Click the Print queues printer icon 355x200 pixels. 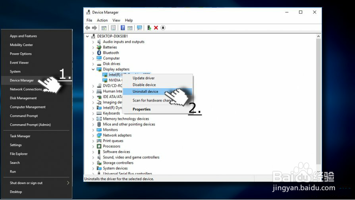click(x=99, y=141)
